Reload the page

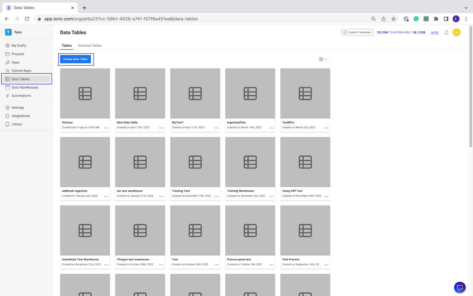[27, 19]
